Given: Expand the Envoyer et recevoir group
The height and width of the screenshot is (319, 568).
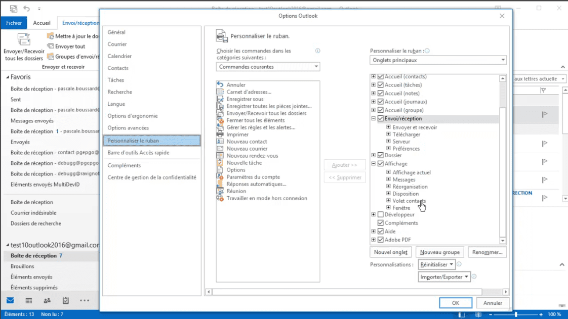Looking at the screenshot, I should click(388, 127).
